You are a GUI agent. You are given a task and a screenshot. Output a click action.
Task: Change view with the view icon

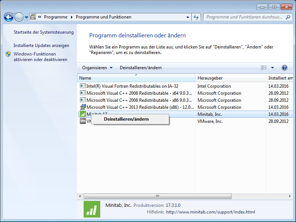264,68
